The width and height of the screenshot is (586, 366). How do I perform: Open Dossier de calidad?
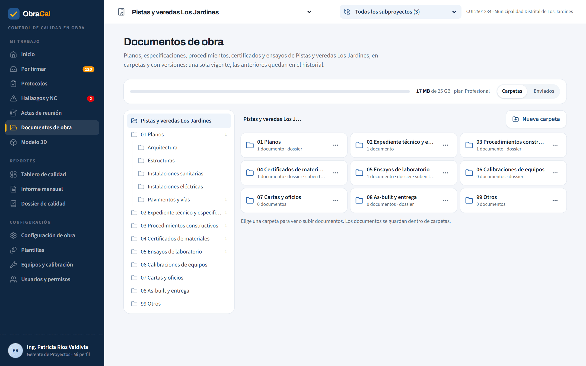pyautogui.click(x=52, y=204)
